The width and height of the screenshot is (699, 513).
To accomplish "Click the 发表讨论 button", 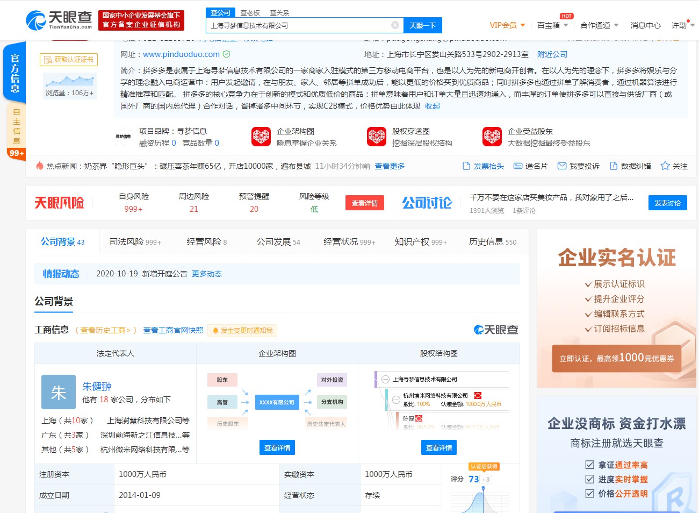I will point(668,203).
